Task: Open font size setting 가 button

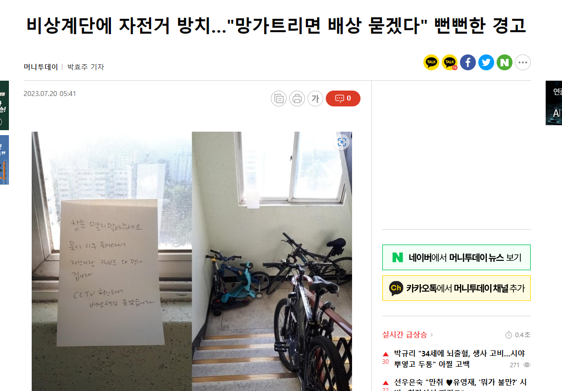Action: (315, 98)
